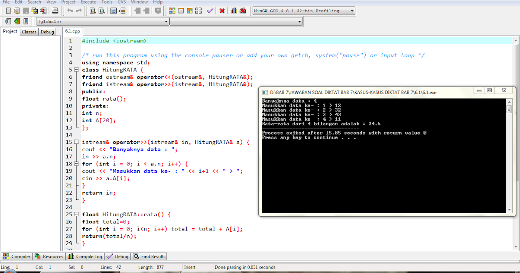Click the 'int A[20];' line

point(99,120)
